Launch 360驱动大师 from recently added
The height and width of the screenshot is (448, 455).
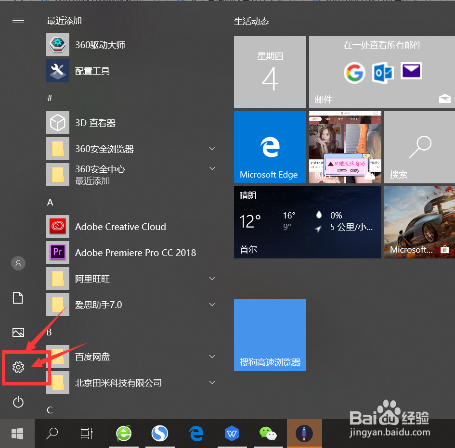point(130,45)
